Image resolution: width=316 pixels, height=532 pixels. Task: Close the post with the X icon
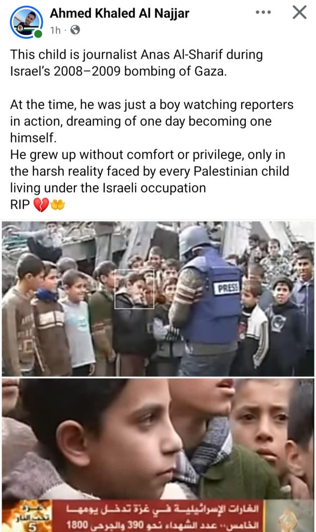(x=299, y=12)
